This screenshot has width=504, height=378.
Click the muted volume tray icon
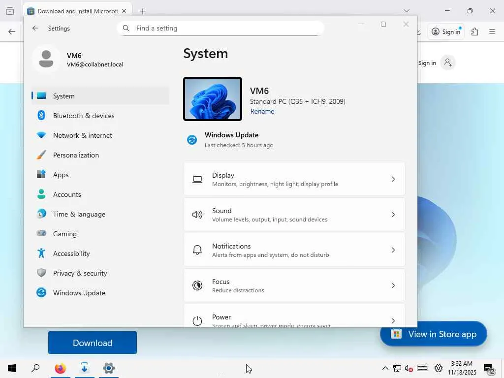[409, 368]
